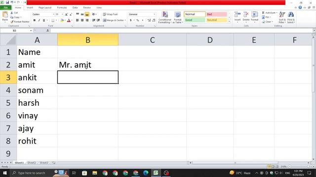Open the File tab
Viewport: 316px width, 177px height.
[x=5, y=8]
